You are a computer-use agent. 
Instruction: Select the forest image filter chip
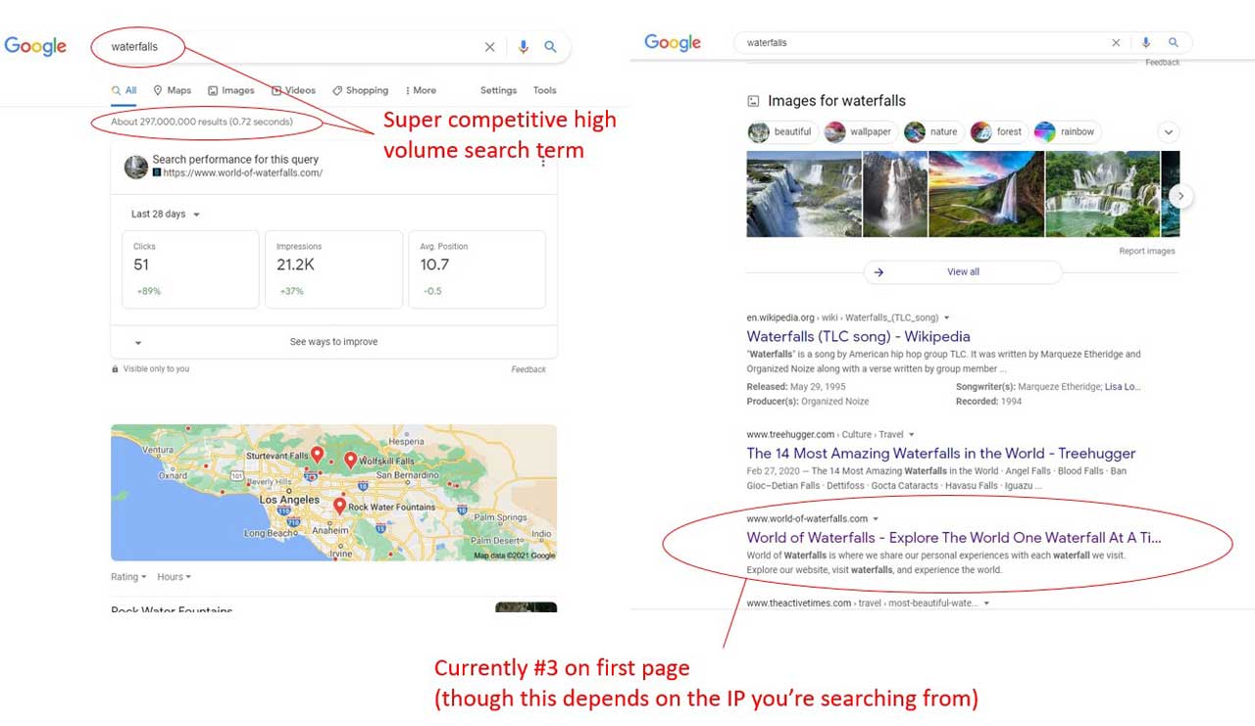click(997, 132)
